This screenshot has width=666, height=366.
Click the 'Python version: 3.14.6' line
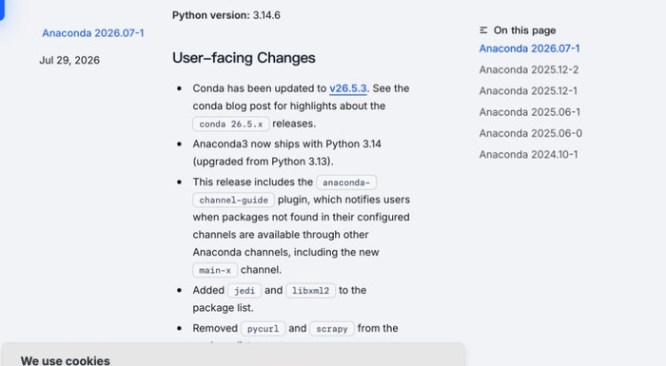pyautogui.click(x=226, y=15)
